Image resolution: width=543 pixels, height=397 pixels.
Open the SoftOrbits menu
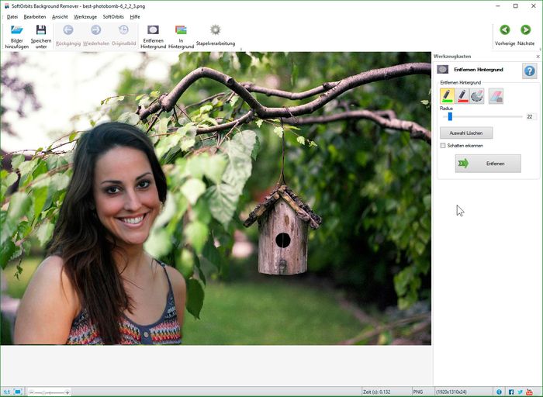tap(113, 16)
